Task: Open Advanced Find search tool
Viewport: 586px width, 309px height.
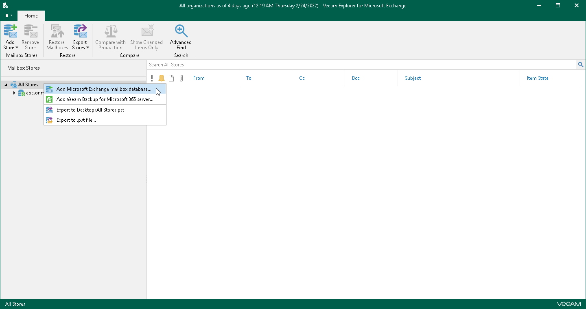Action: [181, 37]
